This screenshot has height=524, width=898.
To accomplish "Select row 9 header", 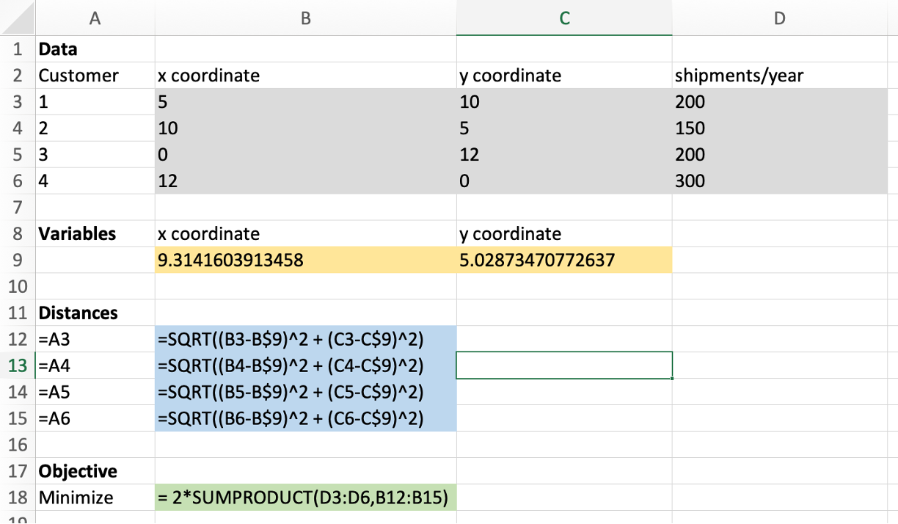I will pyautogui.click(x=18, y=260).
